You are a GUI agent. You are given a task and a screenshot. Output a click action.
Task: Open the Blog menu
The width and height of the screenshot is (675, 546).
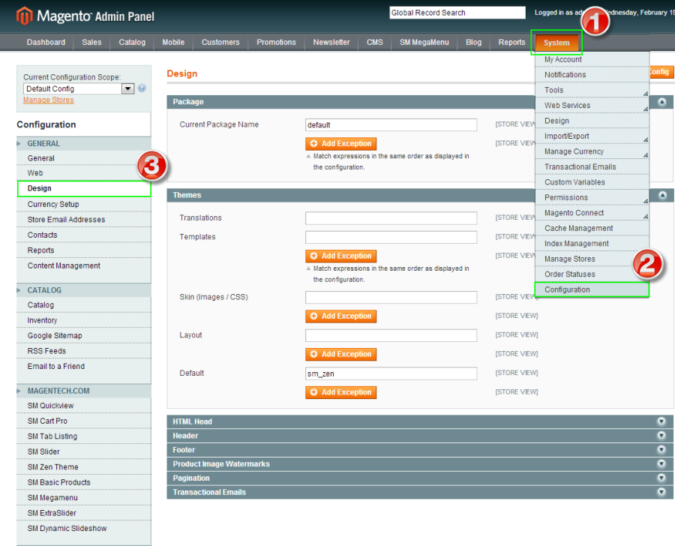(473, 42)
